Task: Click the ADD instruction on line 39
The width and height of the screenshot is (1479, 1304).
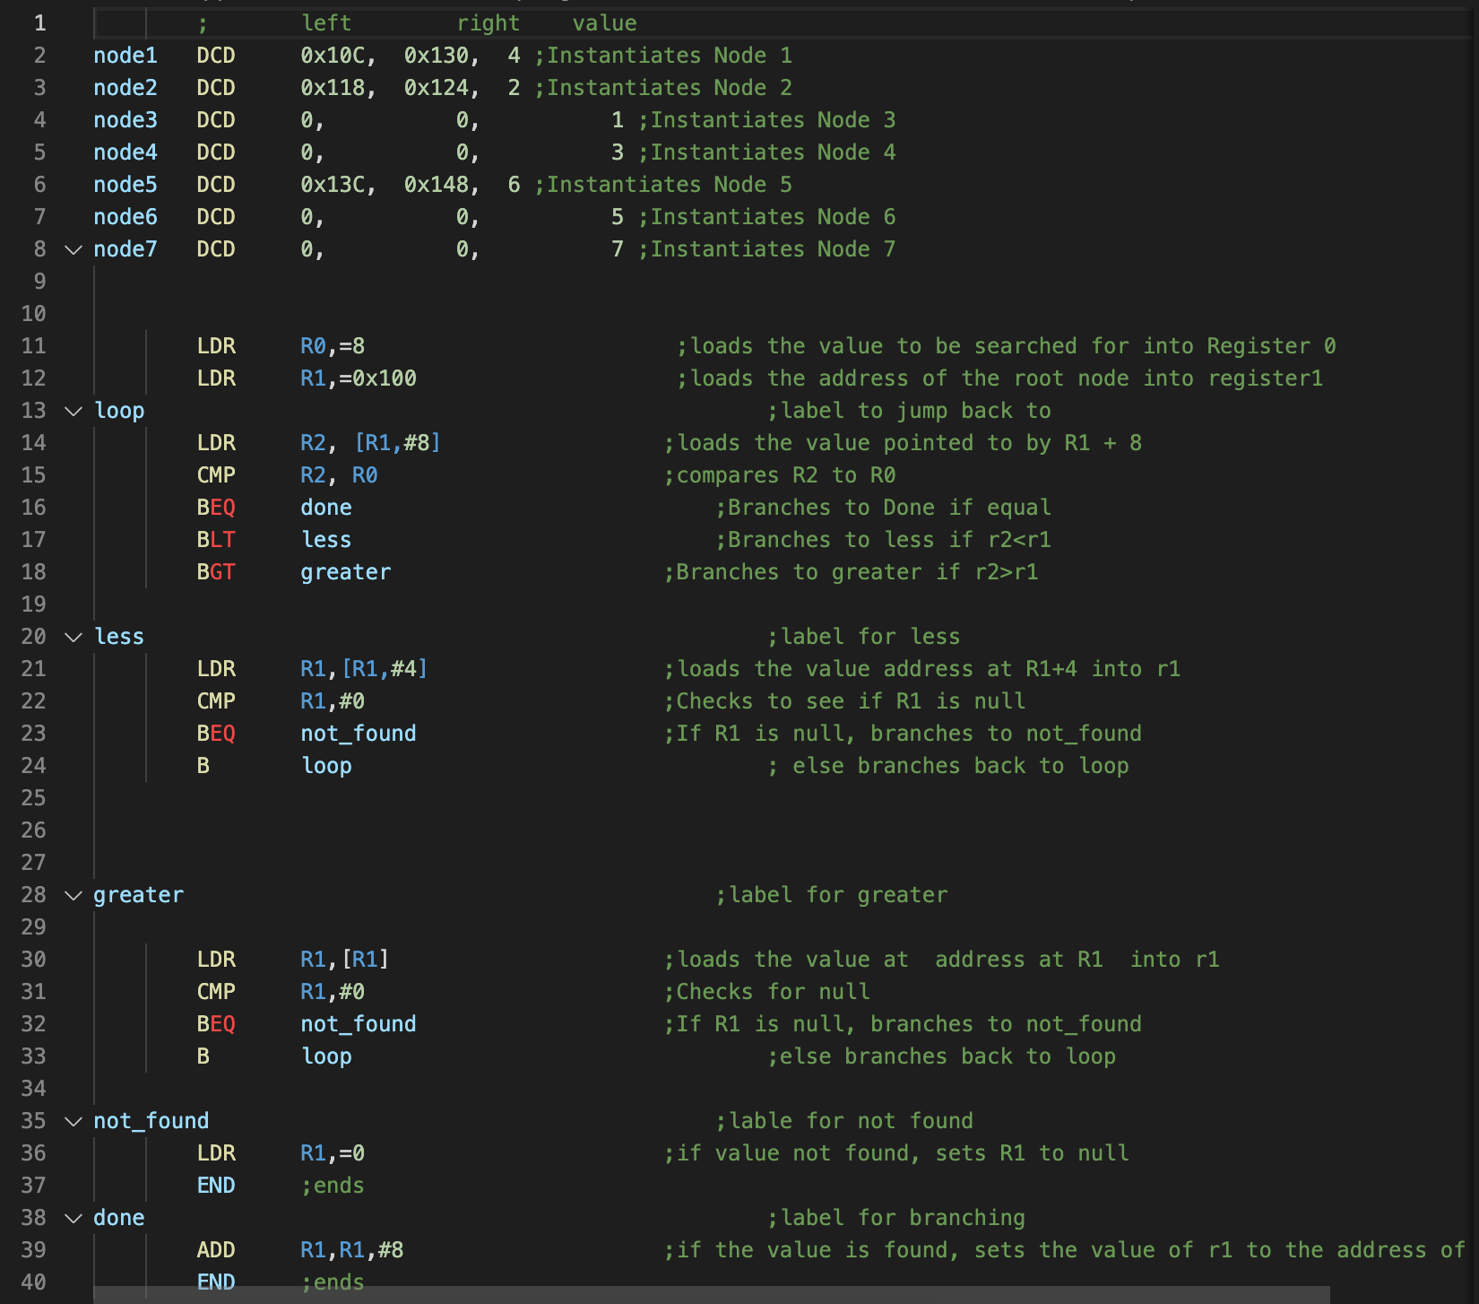Action: coord(216,1250)
